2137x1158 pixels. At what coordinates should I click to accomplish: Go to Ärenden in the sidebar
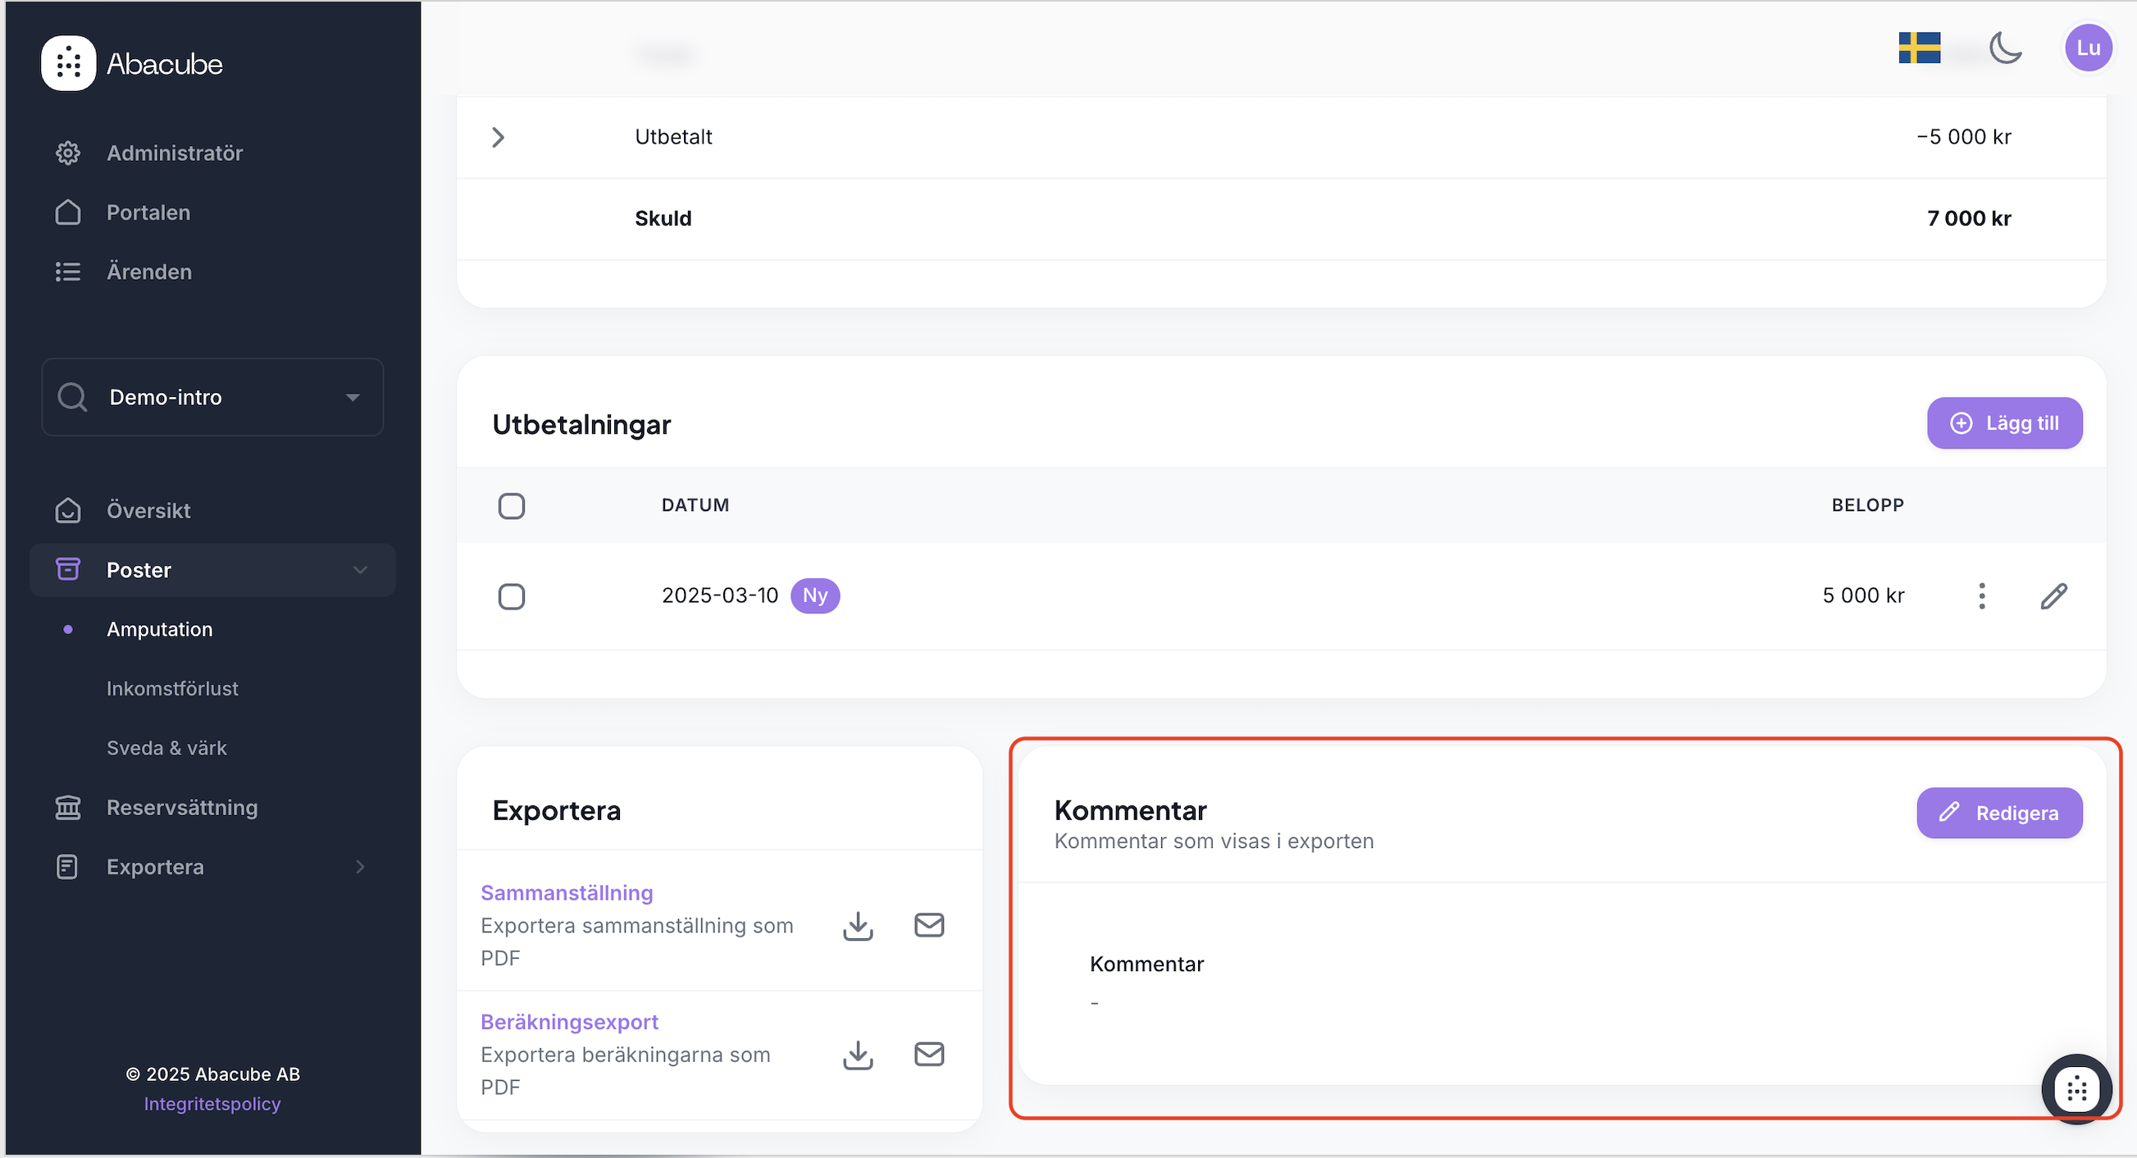coord(149,272)
